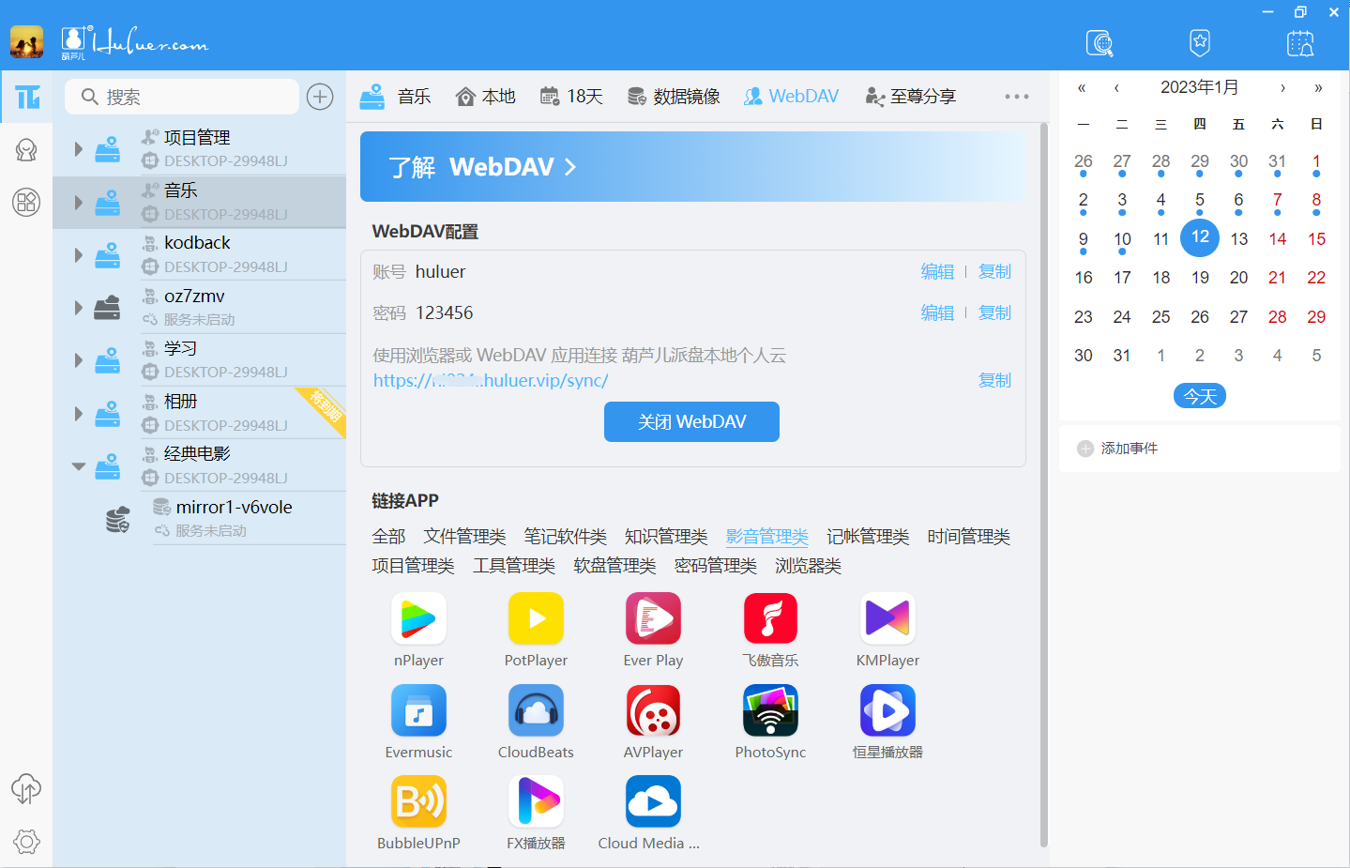Screen dimensions: 1350x868
Task: Select the BubbleUPnP app icon
Action: 418,801
